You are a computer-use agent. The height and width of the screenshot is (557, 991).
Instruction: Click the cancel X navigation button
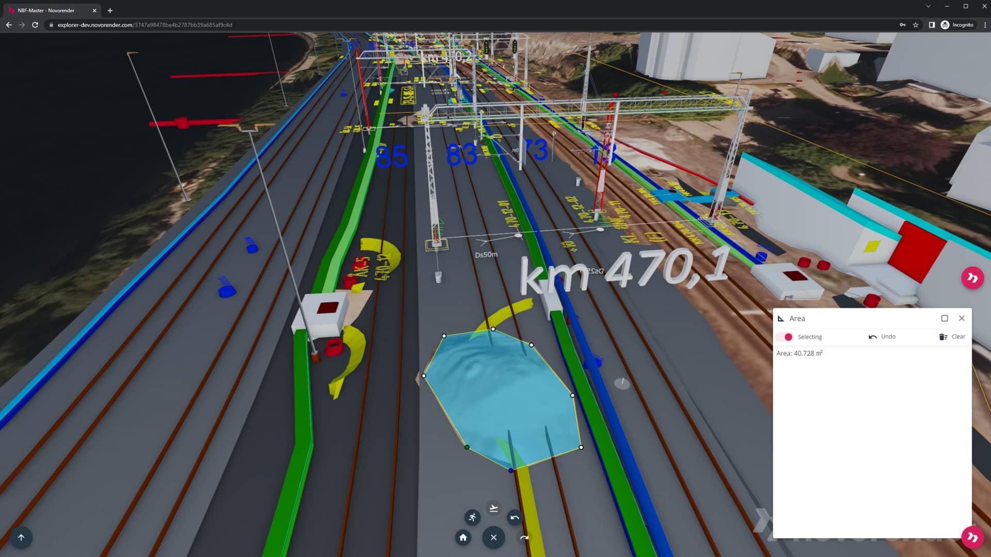tap(493, 537)
